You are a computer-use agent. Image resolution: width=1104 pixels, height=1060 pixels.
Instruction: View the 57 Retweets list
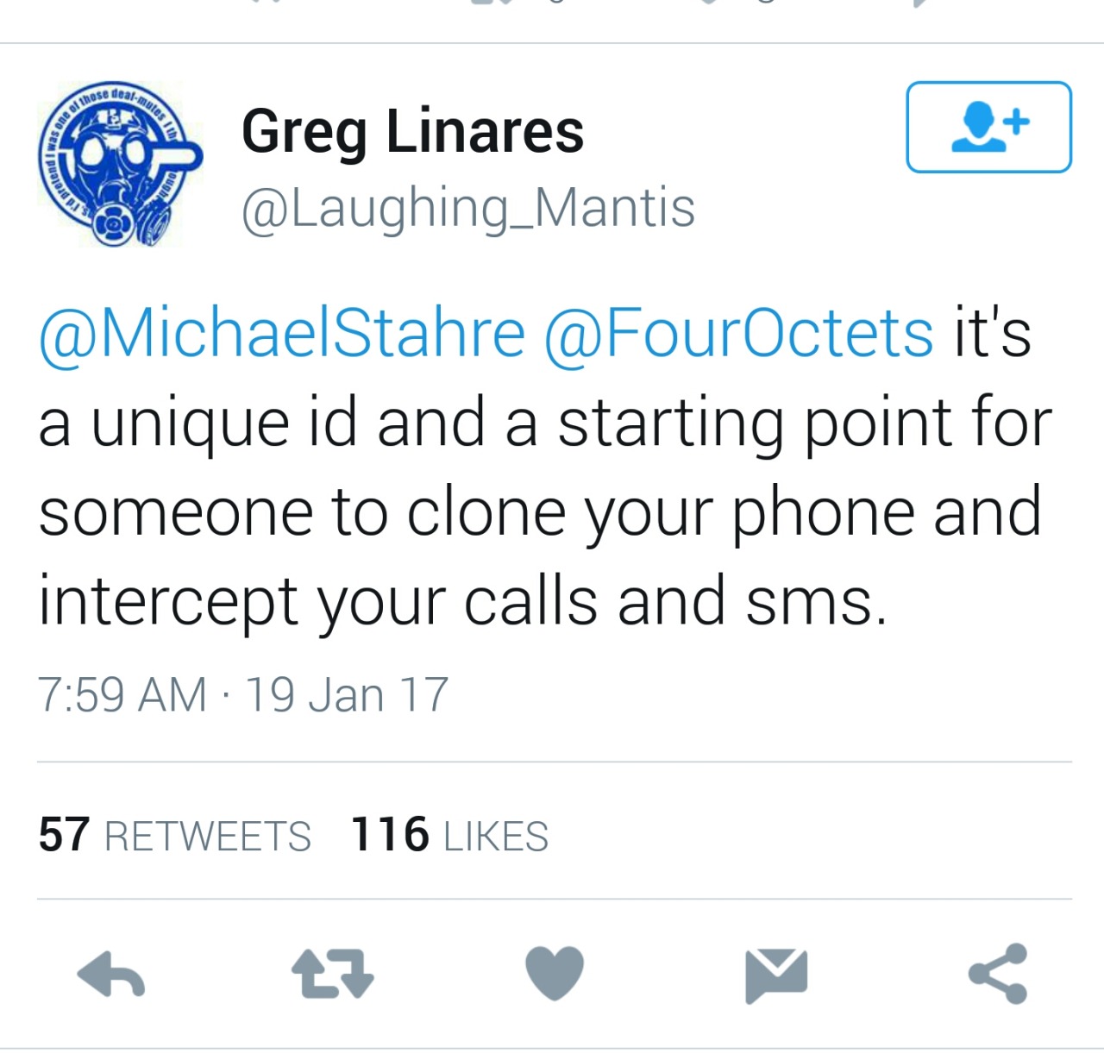coord(174,835)
